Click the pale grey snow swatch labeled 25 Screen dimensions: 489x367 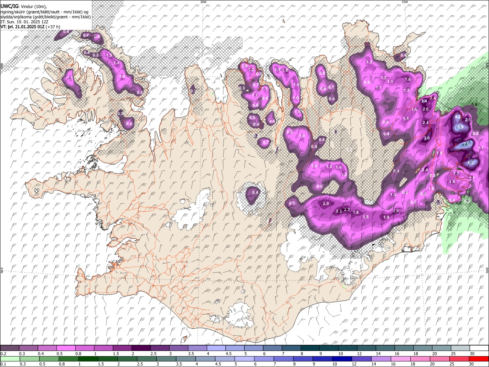461,348
